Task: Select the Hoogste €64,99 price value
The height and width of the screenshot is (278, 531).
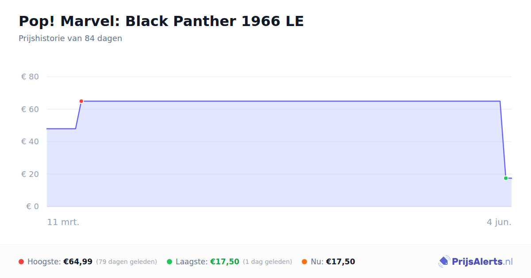Action: 78,262
